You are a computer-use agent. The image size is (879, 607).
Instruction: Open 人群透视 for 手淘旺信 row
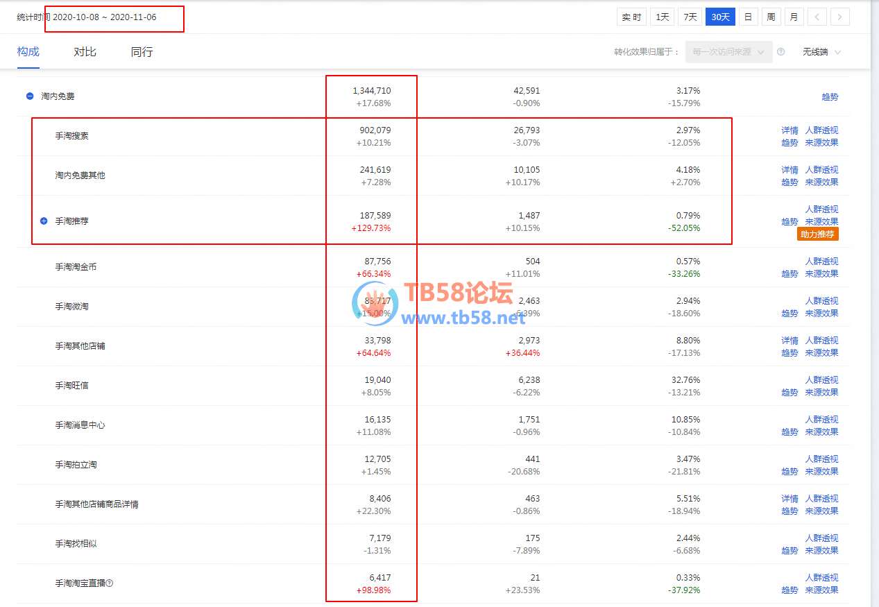pos(821,380)
